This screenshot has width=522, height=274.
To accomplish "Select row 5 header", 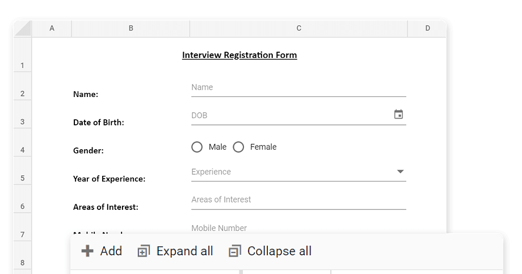I will [23, 178].
